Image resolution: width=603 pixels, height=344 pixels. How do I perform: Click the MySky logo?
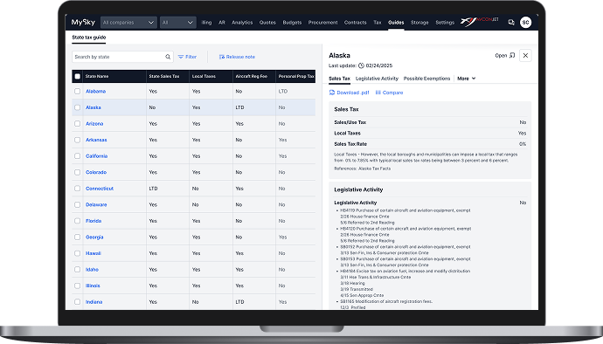point(83,23)
